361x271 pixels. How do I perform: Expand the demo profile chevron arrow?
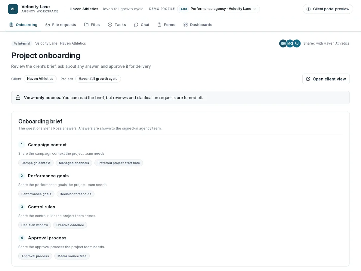(x=255, y=9)
